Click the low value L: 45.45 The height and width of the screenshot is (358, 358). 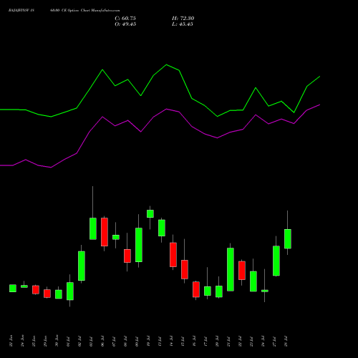pos(183,24)
